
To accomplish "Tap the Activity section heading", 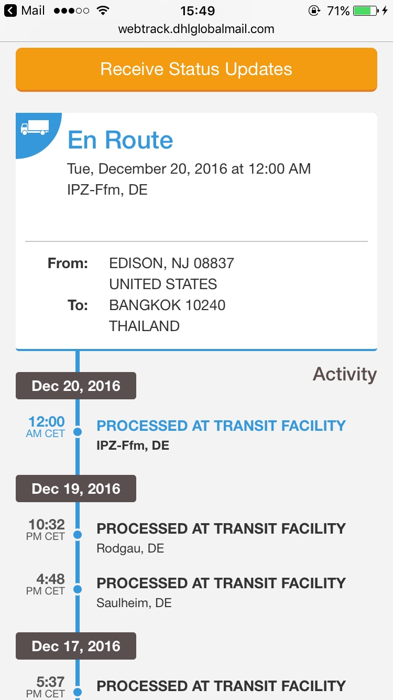I will (345, 374).
